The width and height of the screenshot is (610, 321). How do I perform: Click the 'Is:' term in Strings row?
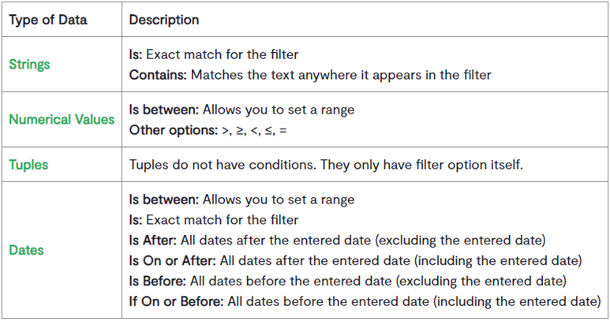[136, 54]
